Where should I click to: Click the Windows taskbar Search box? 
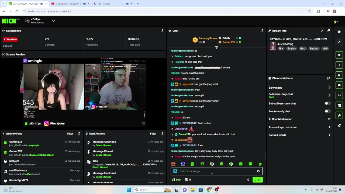(x=153, y=190)
